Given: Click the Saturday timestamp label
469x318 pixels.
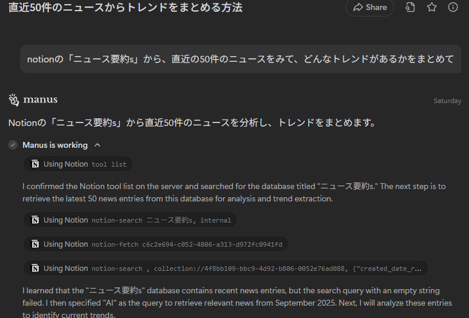Looking at the screenshot, I should click(x=447, y=101).
